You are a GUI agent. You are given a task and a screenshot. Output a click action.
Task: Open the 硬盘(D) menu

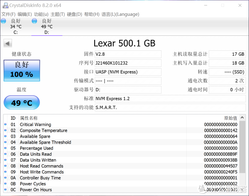pyautogui.click(x=74, y=14)
